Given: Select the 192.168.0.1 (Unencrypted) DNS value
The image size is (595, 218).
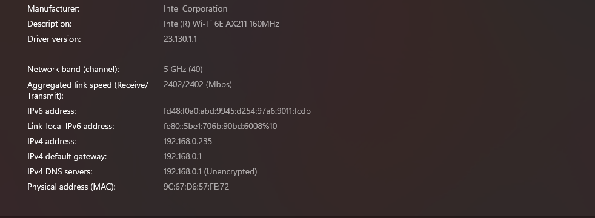Looking at the screenshot, I should click(210, 172).
